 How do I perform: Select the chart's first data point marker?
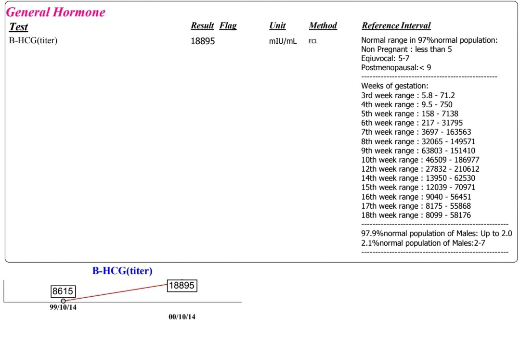(x=63, y=301)
